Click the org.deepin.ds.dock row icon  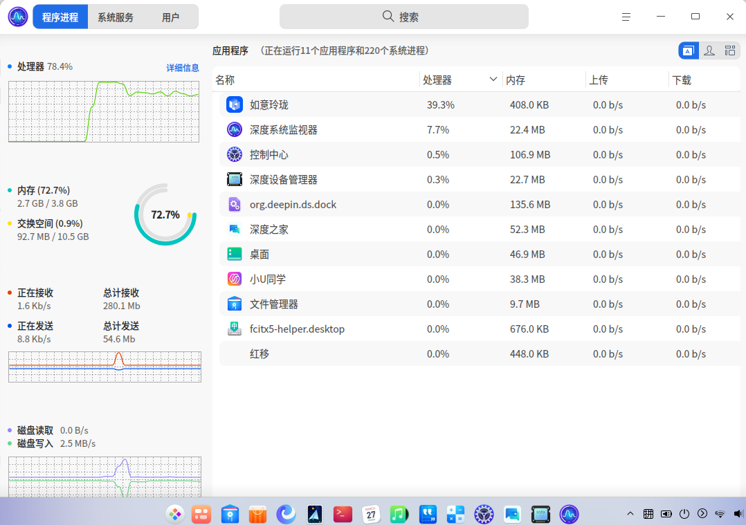(235, 205)
